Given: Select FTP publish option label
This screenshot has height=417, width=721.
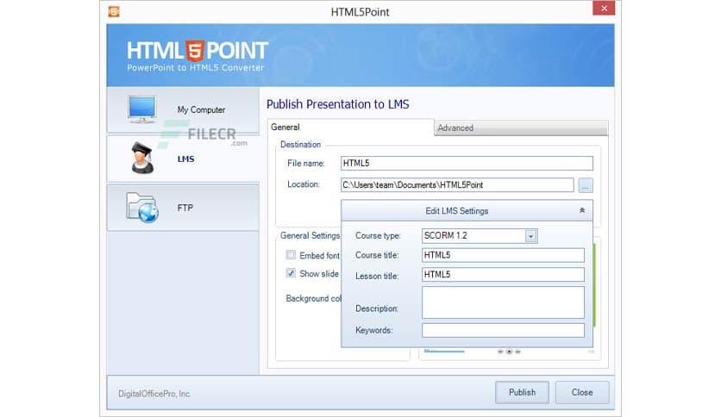Looking at the screenshot, I should 185,208.
